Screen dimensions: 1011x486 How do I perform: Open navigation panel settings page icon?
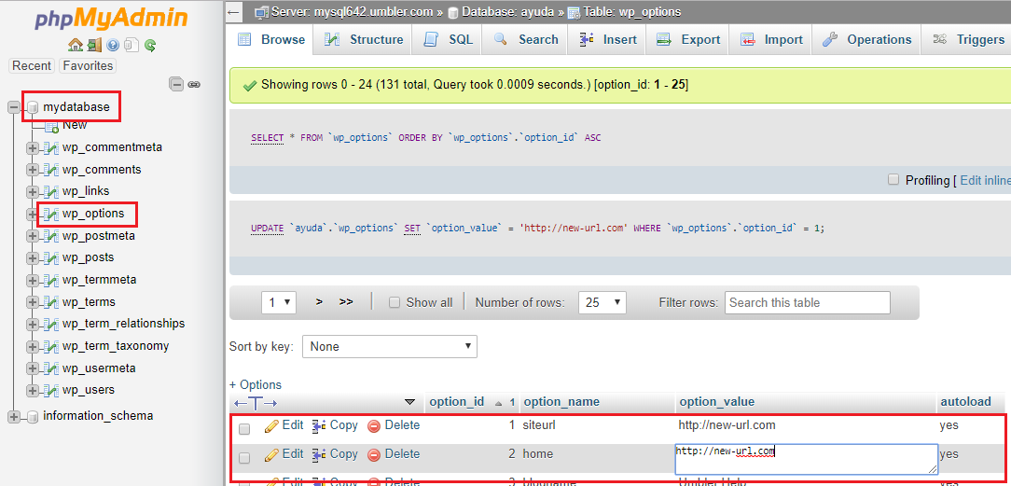tap(131, 45)
